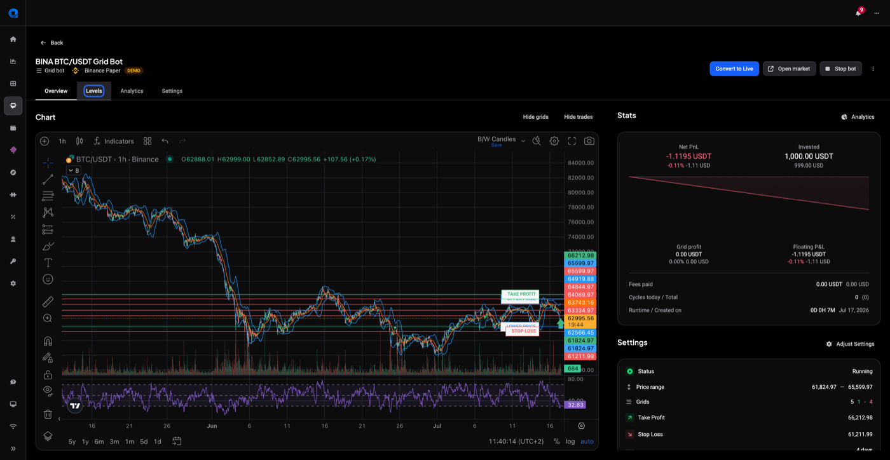The width and height of the screenshot is (890, 460).
Task: Toggle stay in drawing mode
Action: [48, 358]
